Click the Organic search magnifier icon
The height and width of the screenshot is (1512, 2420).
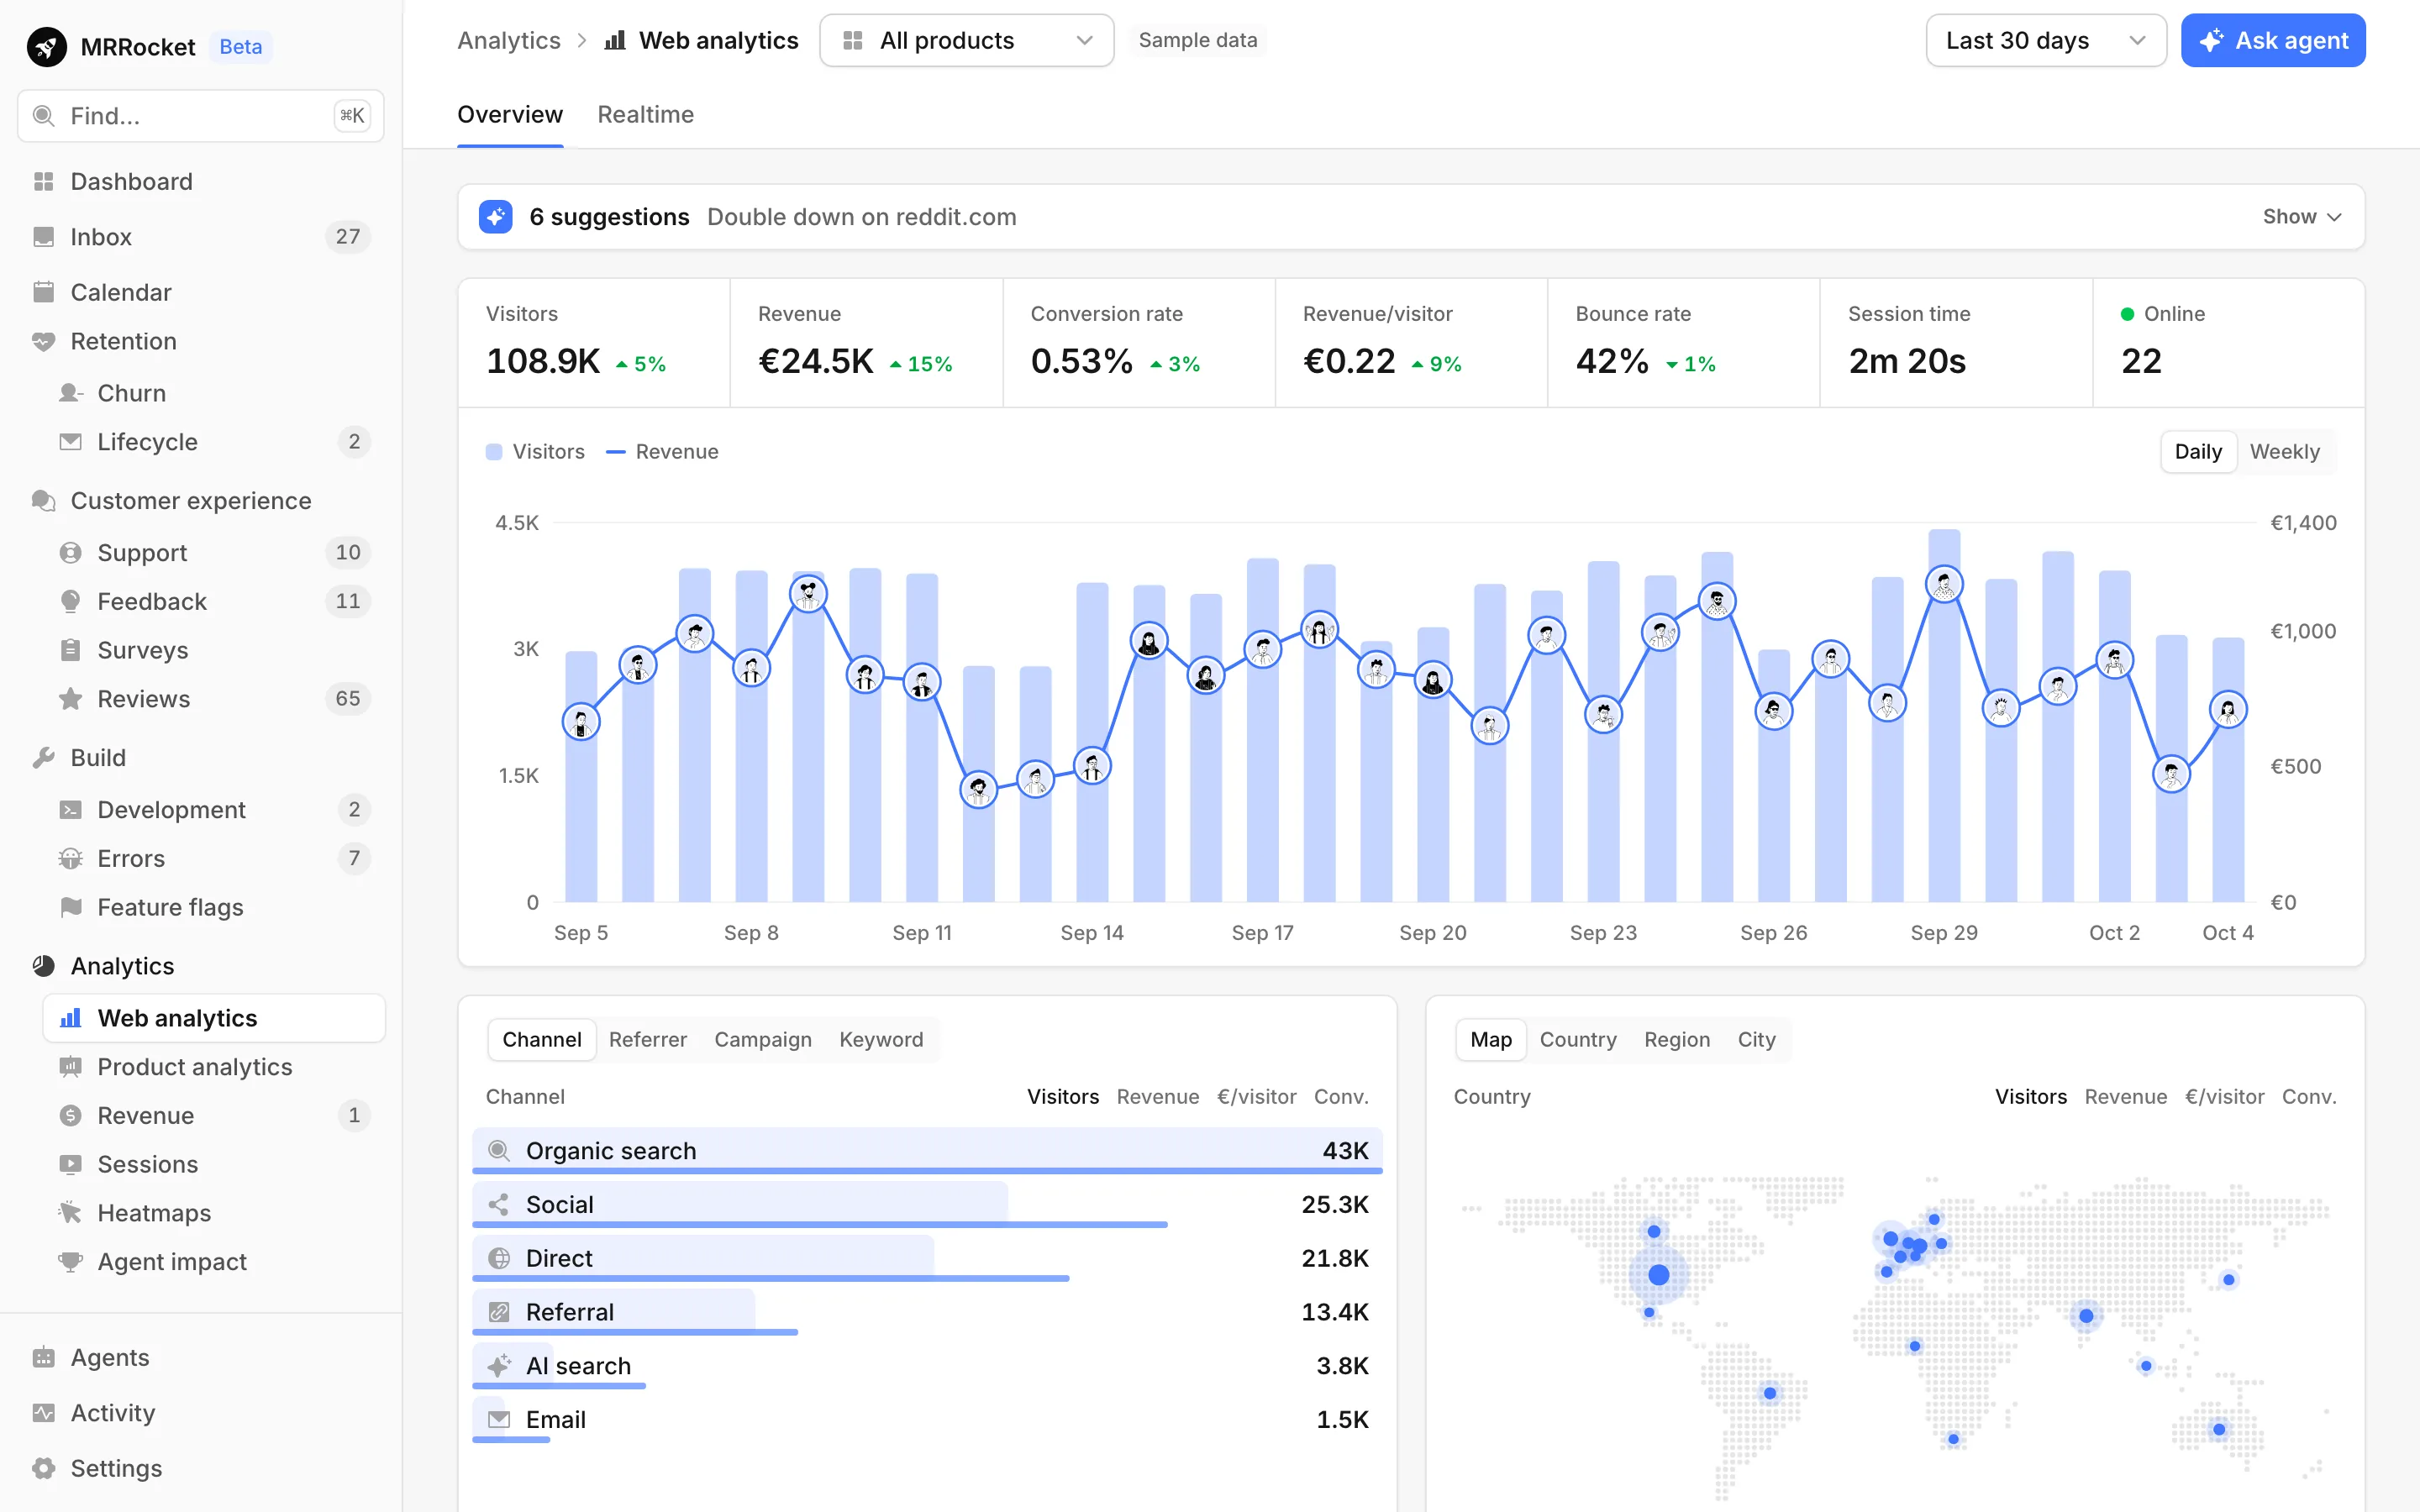point(499,1151)
